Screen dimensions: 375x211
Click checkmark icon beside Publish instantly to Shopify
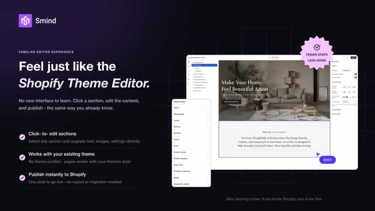22,178
